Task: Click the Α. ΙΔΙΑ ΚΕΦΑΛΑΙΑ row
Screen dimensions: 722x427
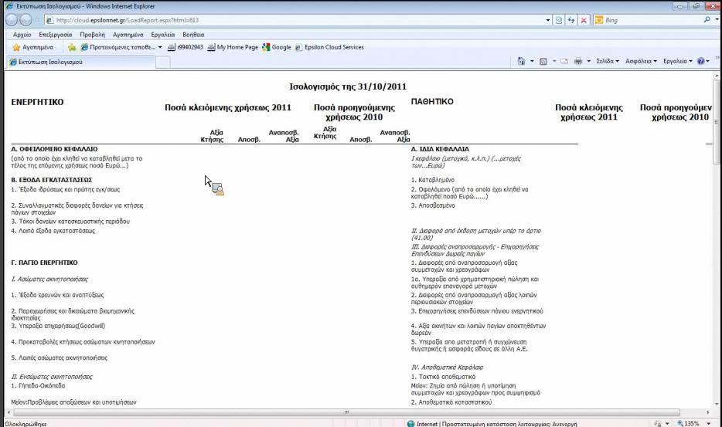Action: pyautogui.click(x=440, y=149)
